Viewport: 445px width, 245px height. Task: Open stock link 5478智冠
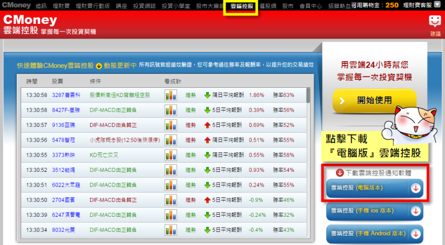pyautogui.click(x=63, y=140)
